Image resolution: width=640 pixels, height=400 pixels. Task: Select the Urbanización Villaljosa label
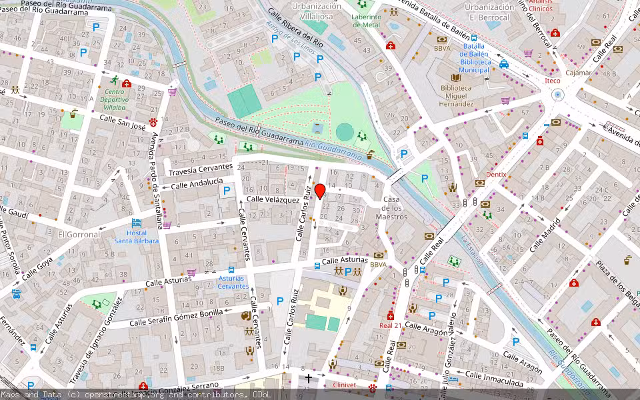coord(316,11)
